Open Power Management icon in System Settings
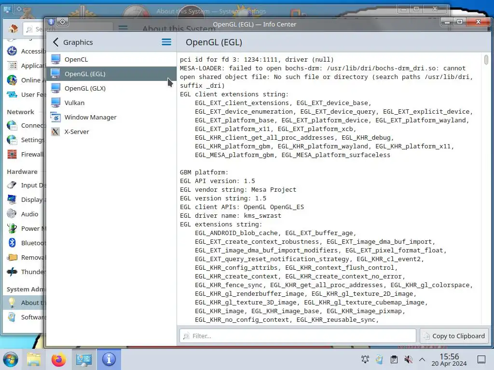This screenshot has height=370, width=494. [12, 228]
